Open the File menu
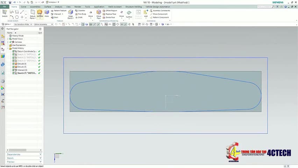The width and height of the screenshot is (298, 168). click(x=4, y=7)
